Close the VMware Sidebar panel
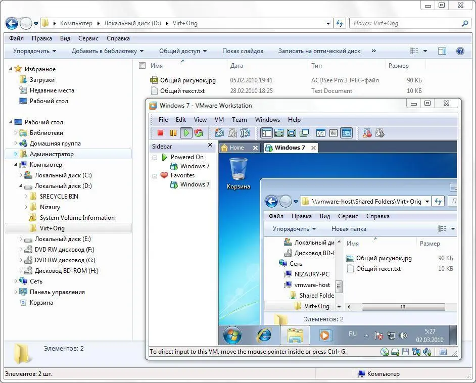 click(x=210, y=145)
